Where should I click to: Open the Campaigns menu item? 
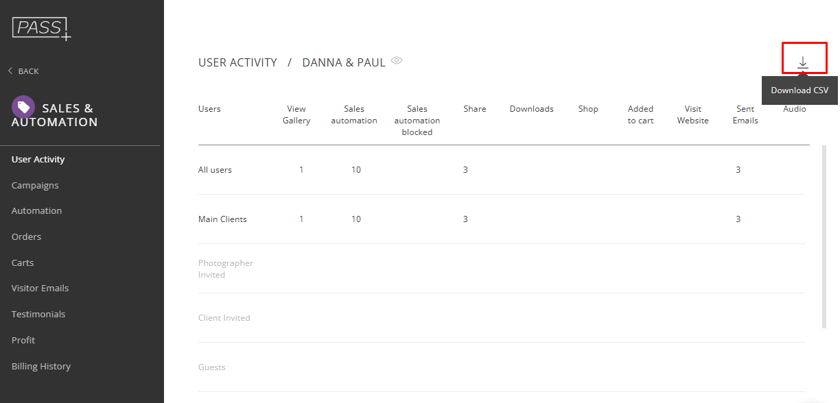[35, 185]
